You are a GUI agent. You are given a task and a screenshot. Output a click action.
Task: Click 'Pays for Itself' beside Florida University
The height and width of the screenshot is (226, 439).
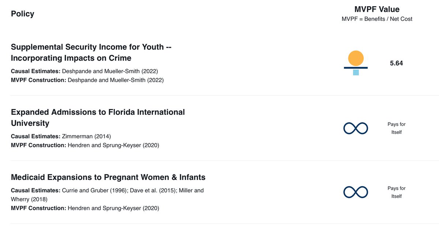pyautogui.click(x=397, y=128)
